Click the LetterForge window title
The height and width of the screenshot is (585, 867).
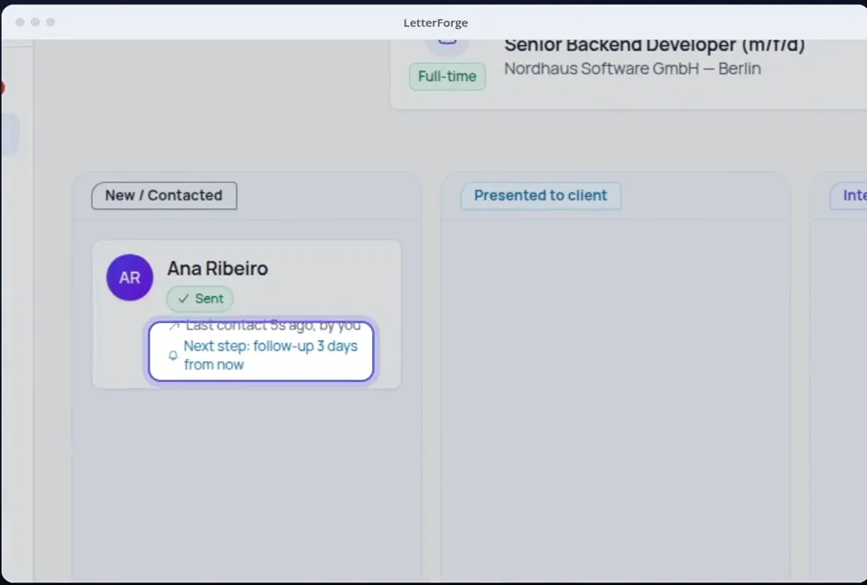tap(435, 23)
